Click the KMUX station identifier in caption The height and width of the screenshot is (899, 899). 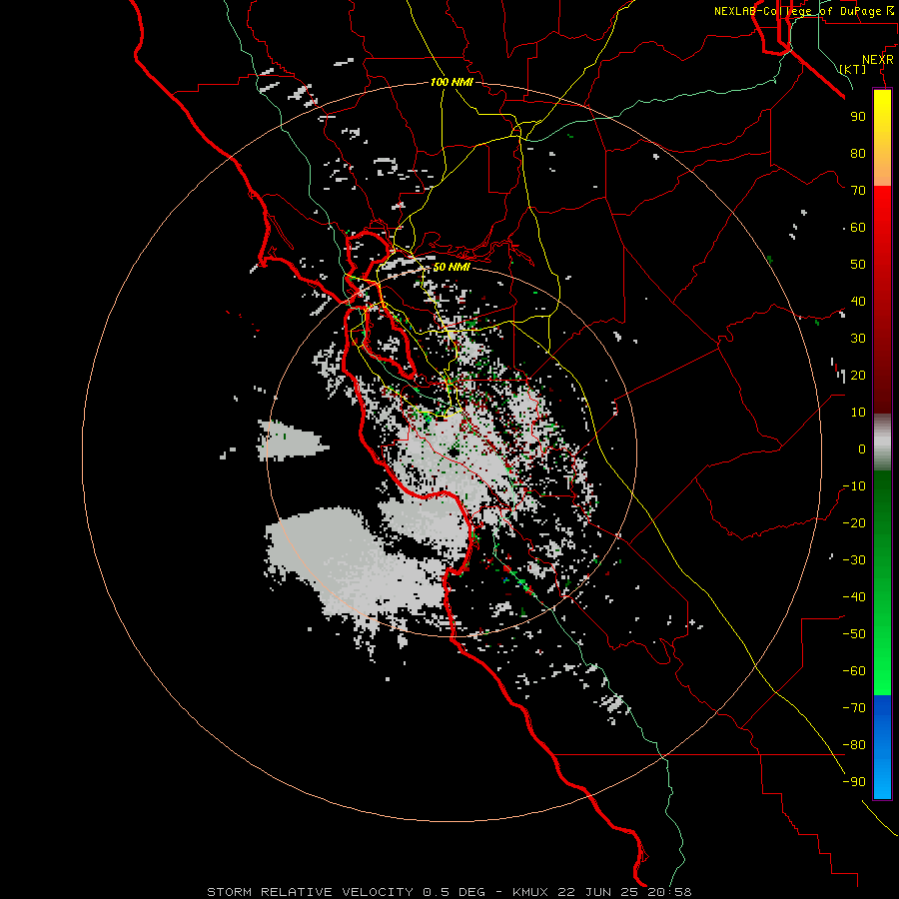point(530,892)
